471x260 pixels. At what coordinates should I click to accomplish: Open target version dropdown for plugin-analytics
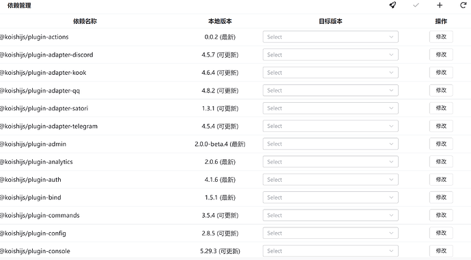pos(330,162)
